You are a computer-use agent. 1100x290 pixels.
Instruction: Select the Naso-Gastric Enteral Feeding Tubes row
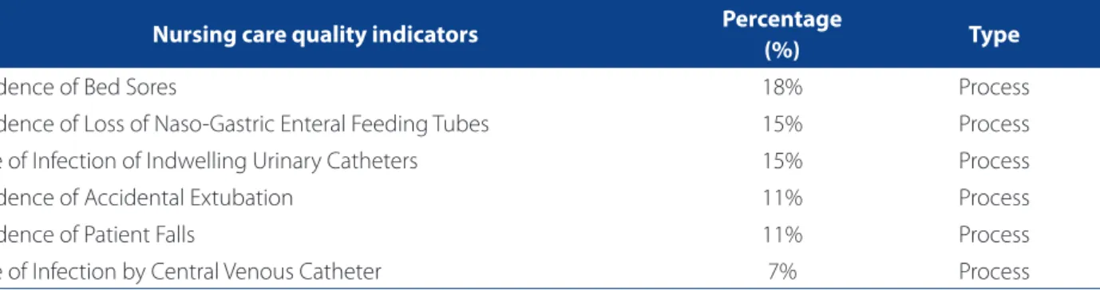tap(550, 123)
